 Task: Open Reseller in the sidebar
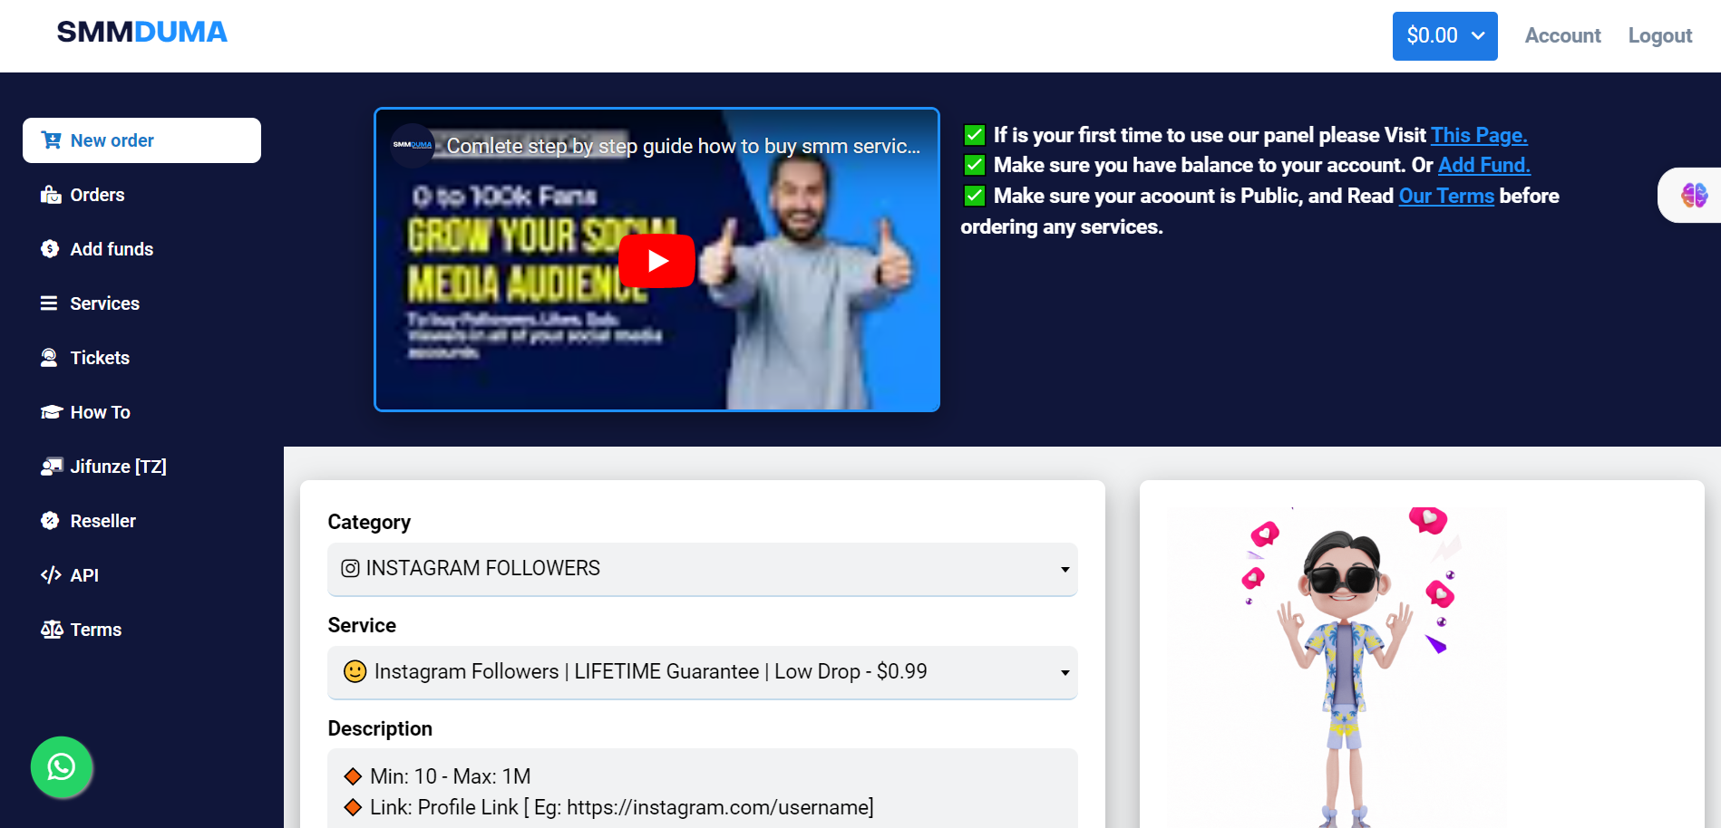102,521
